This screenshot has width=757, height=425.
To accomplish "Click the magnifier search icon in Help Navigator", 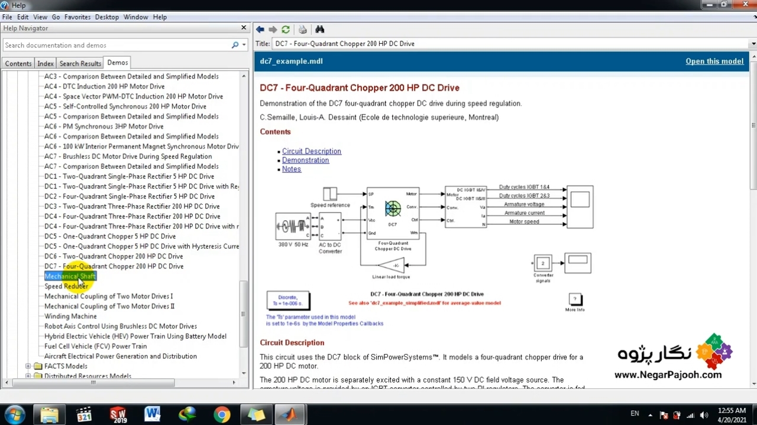I will 235,45.
